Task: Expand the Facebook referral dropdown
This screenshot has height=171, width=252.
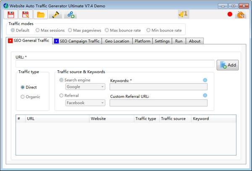Action: [x=85, y=103]
